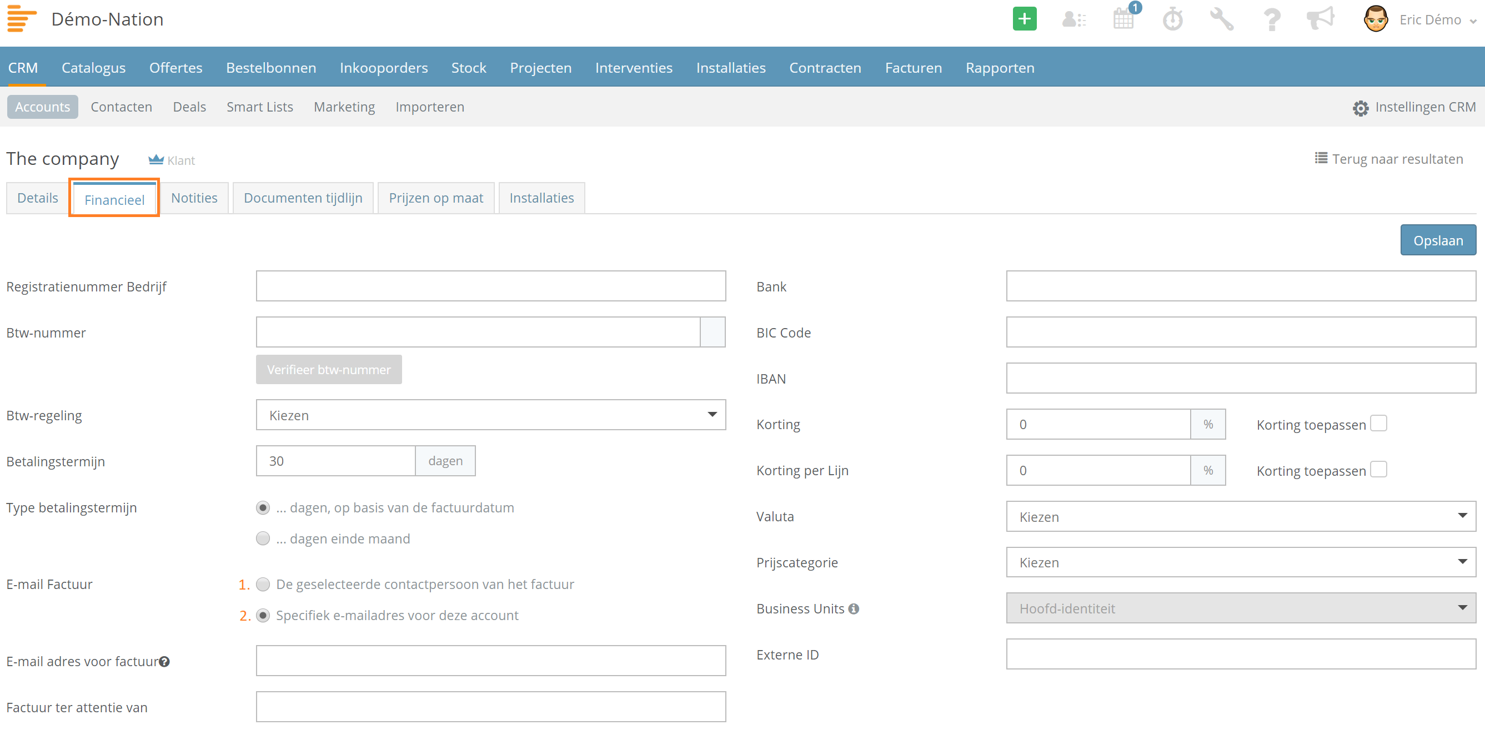Click the info icon next to Business Units

pos(854,608)
